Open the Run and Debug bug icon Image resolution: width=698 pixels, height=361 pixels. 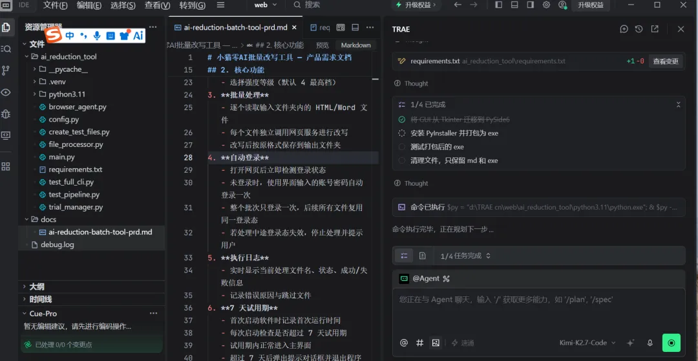pos(6,114)
